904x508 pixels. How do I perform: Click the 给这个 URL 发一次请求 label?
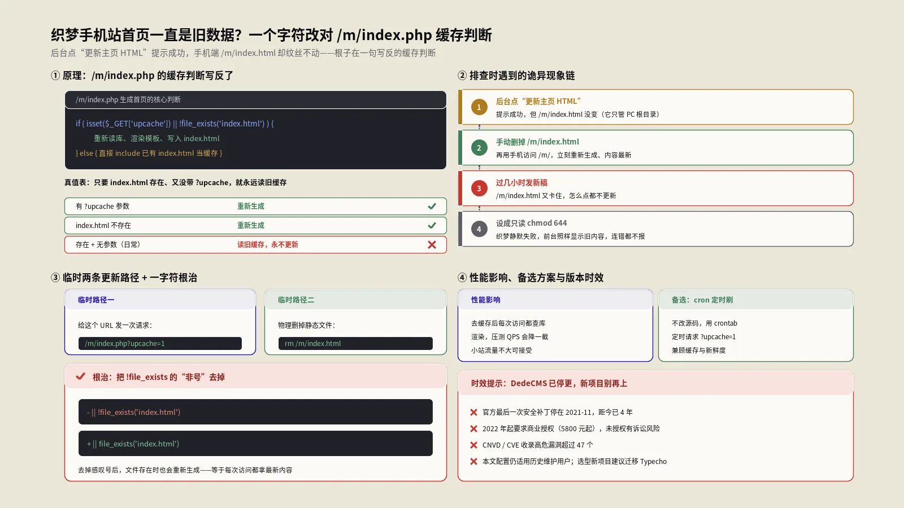click(x=115, y=325)
